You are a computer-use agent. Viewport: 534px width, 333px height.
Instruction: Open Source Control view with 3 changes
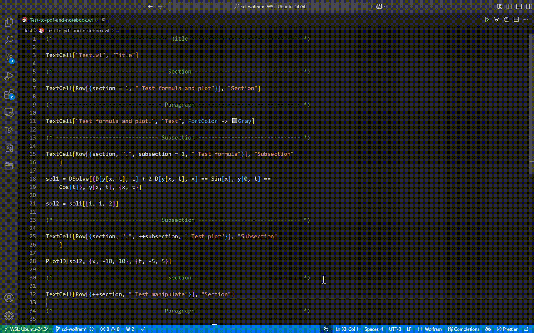pyautogui.click(x=9, y=58)
